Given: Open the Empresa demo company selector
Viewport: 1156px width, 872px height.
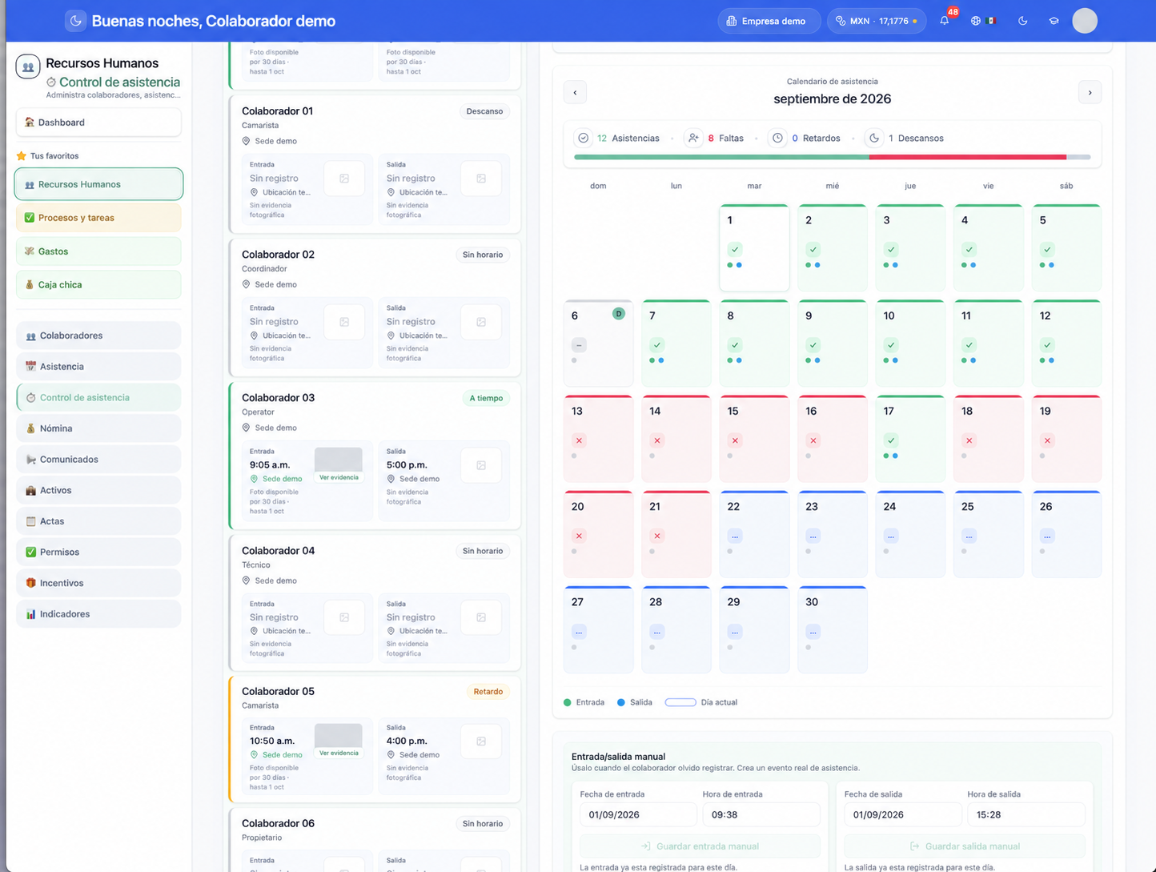Looking at the screenshot, I should [x=769, y=21].
